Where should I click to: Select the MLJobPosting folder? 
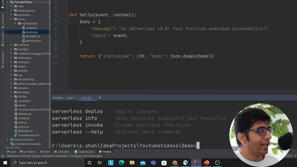tap(26, 79)
